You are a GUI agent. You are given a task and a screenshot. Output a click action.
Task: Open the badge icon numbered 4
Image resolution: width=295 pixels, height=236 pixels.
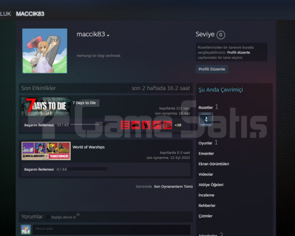(x=206, y=119)
